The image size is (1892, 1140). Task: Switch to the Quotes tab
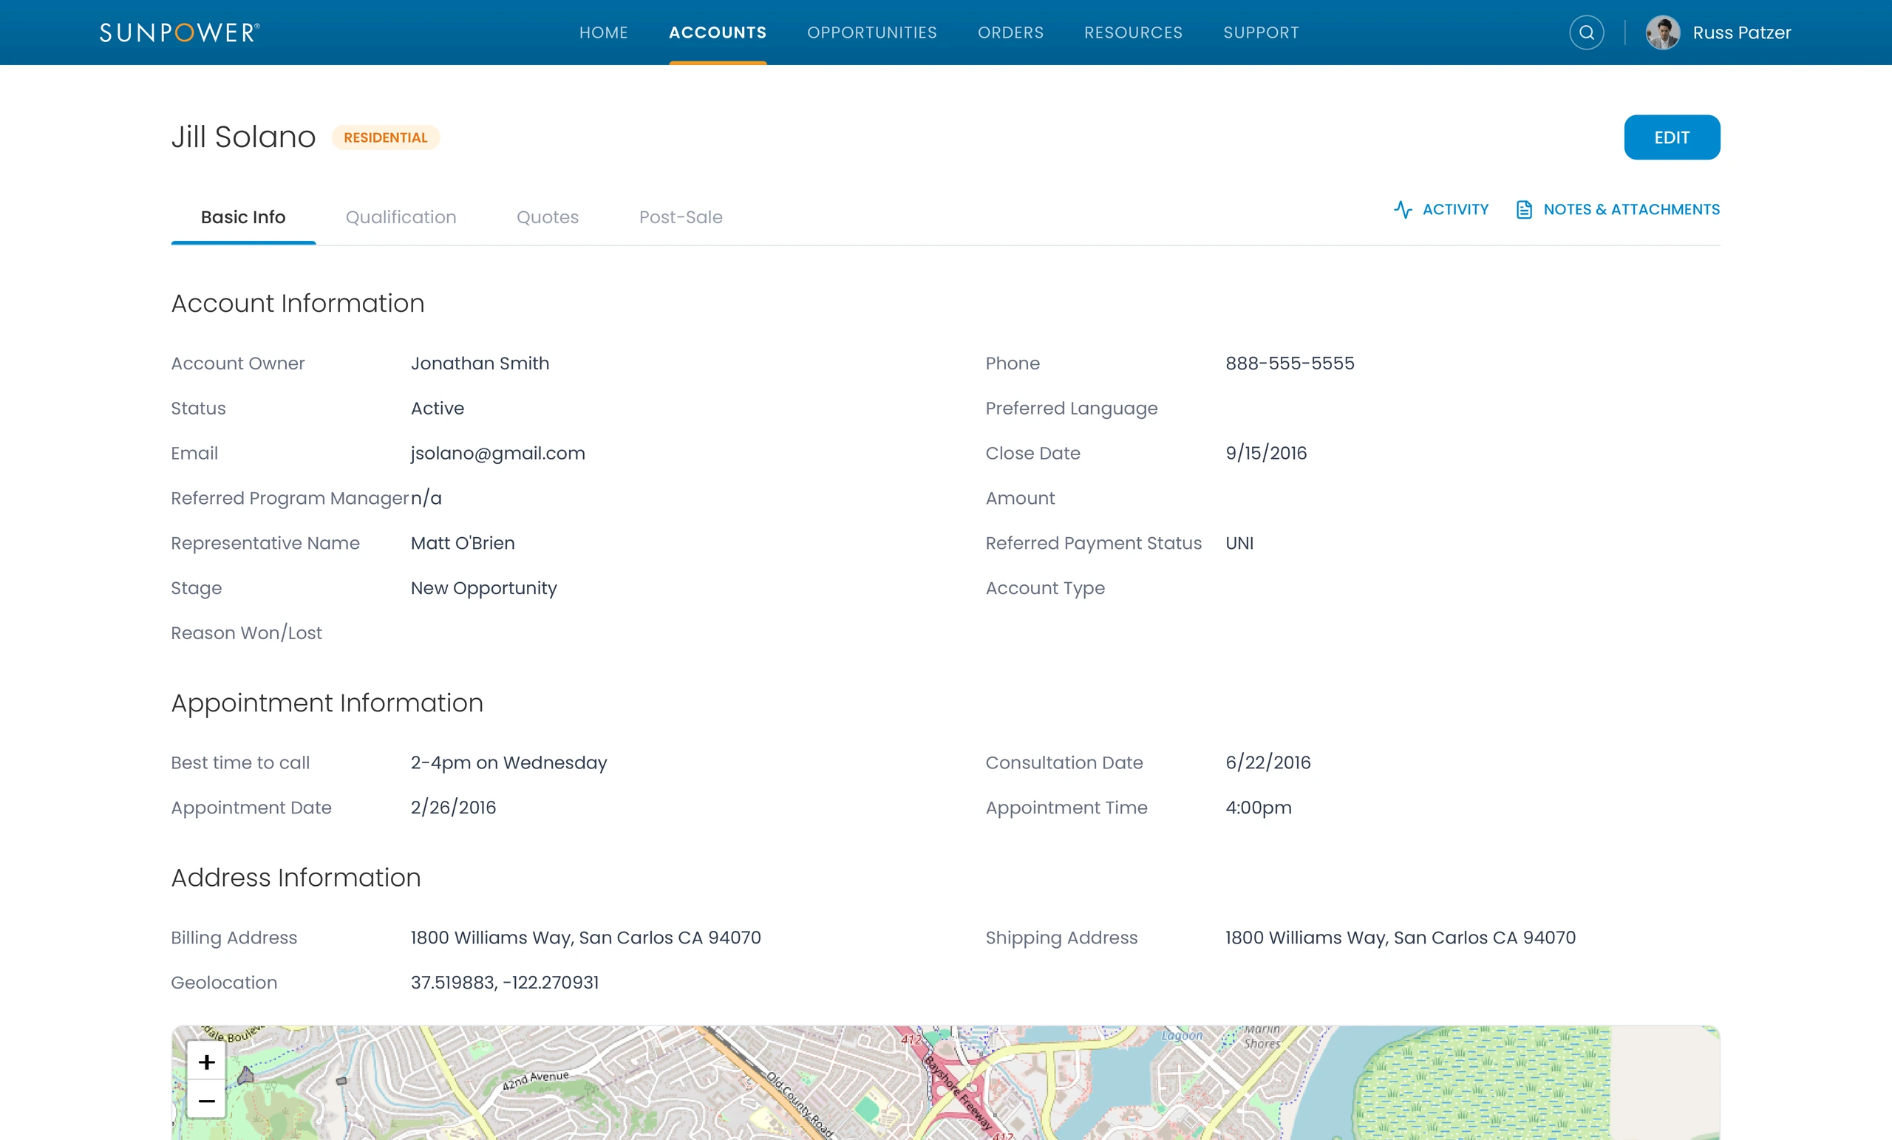tap(548, 217)
